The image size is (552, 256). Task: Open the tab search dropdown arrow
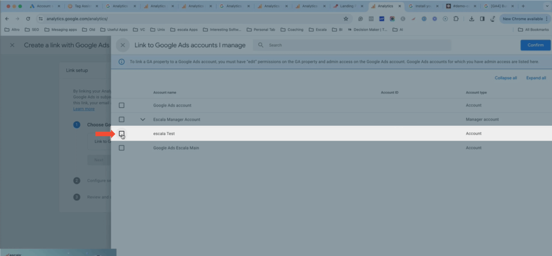(x=547, y=6)
